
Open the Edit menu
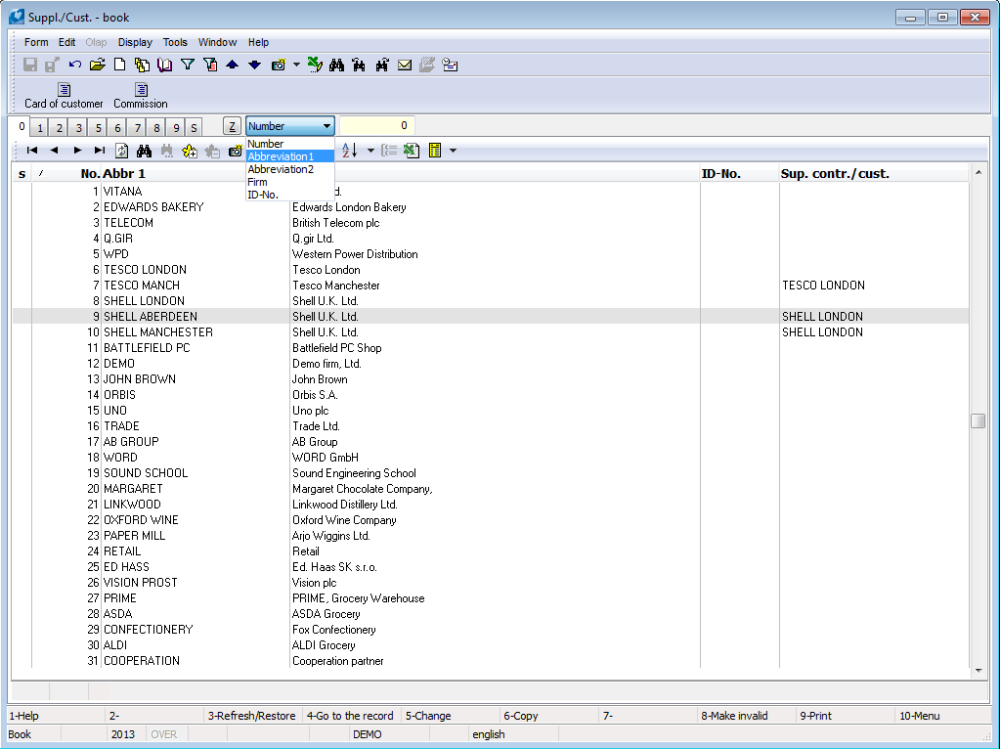(67, 42)
